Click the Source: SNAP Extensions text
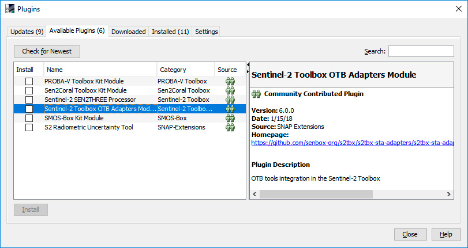 288,127
